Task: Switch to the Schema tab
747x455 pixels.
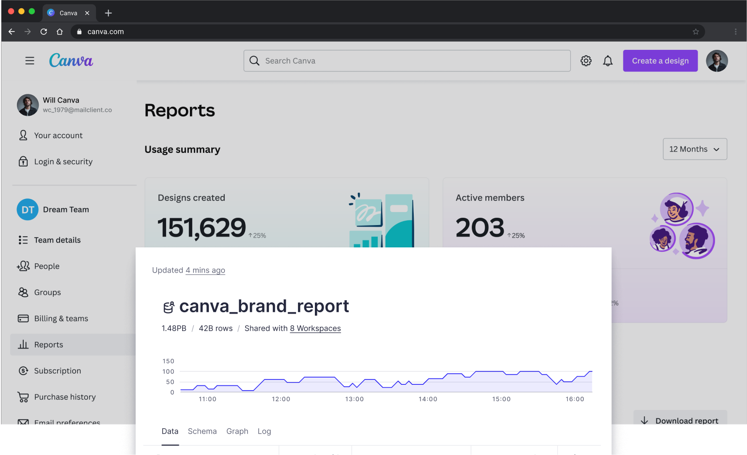Action: point(202,431)
